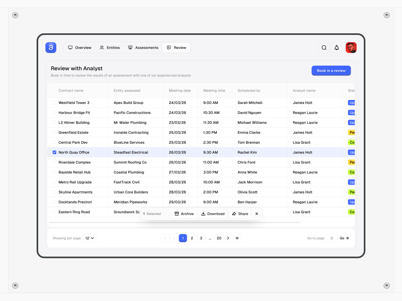This screenshot has width=402, height=301.
Task: Check the Greenfield Estate row checkbox
Action: click(54, 132)
